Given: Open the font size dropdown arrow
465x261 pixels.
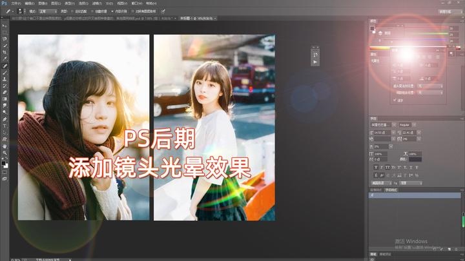Looking at the screenshot, I should point(393,133).
